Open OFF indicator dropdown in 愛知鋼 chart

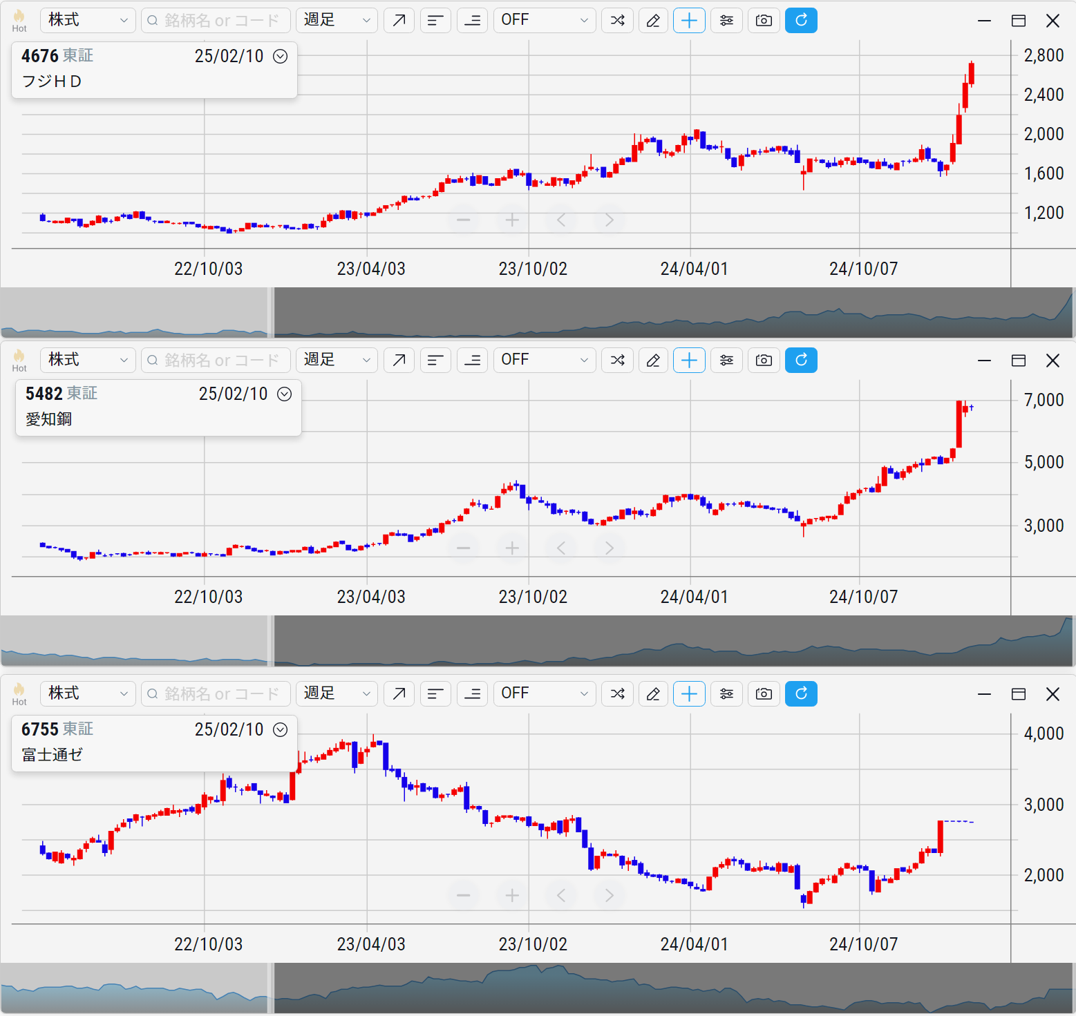click(545, 360)
